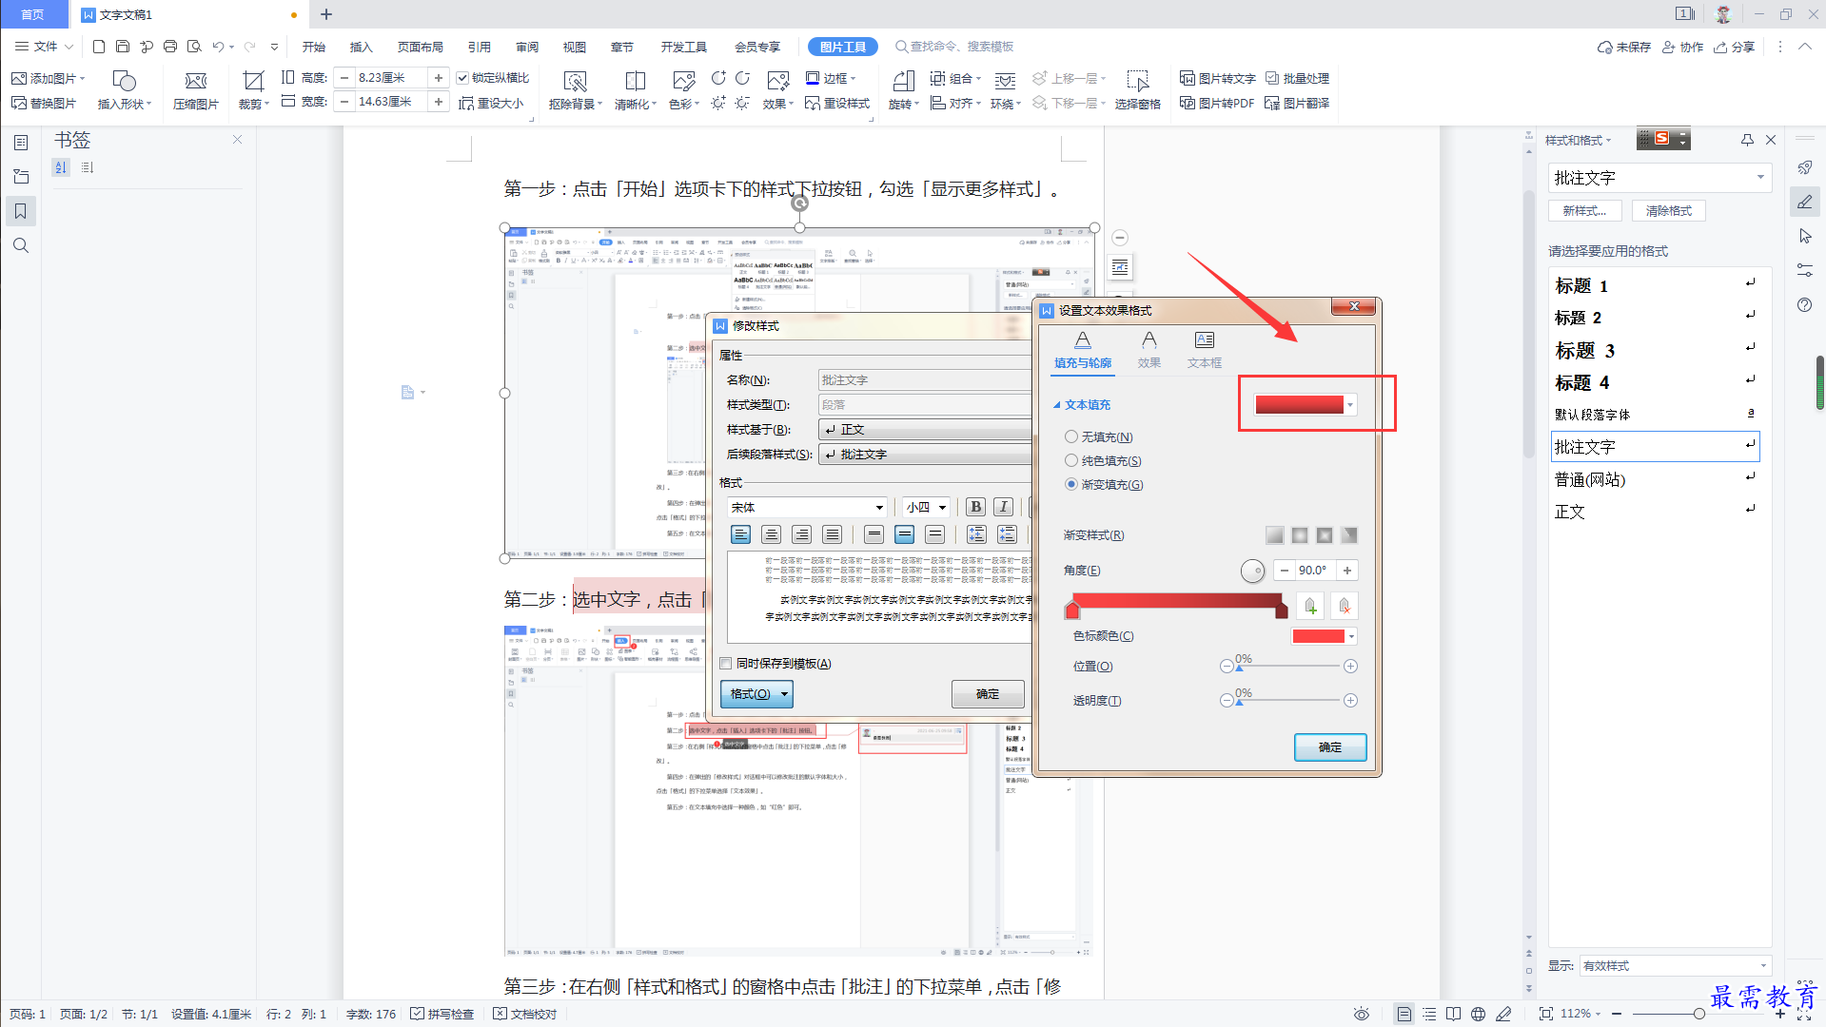
Task: Open the 审阅 ribbon tab
Action: [x=527, y=47]
